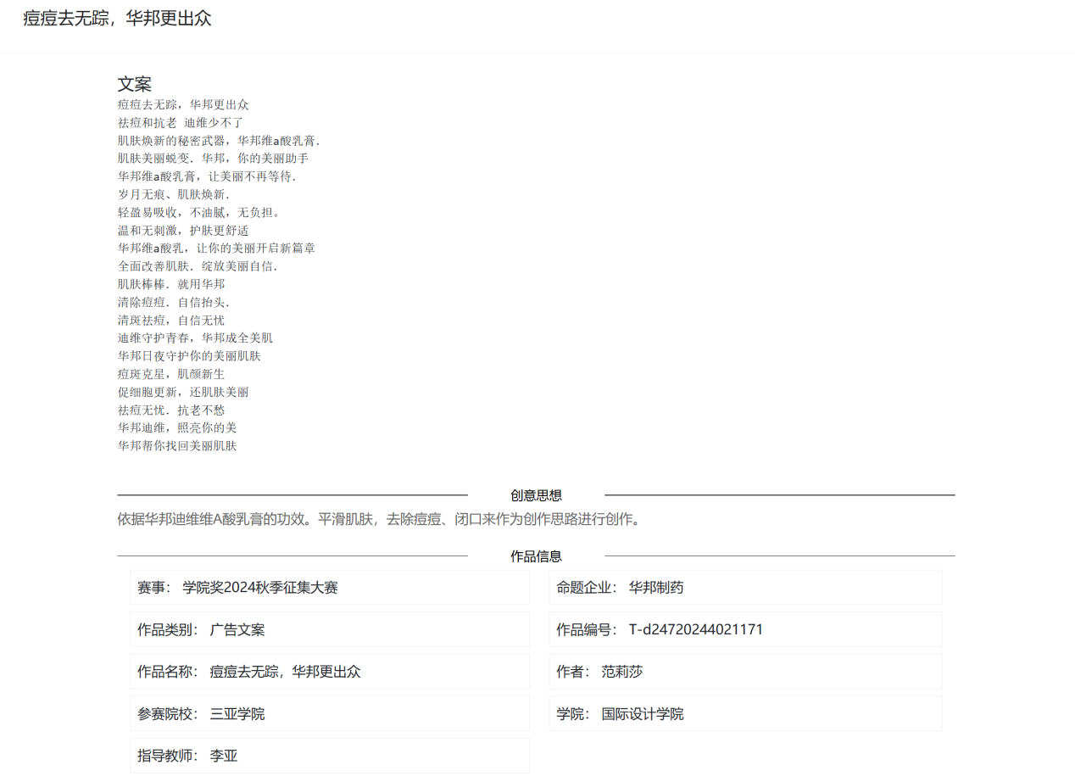Click the 赛事 学院奖2024秋季征集大赛 field
This screenshot has height=776, width=1075.
click(329, 588)
